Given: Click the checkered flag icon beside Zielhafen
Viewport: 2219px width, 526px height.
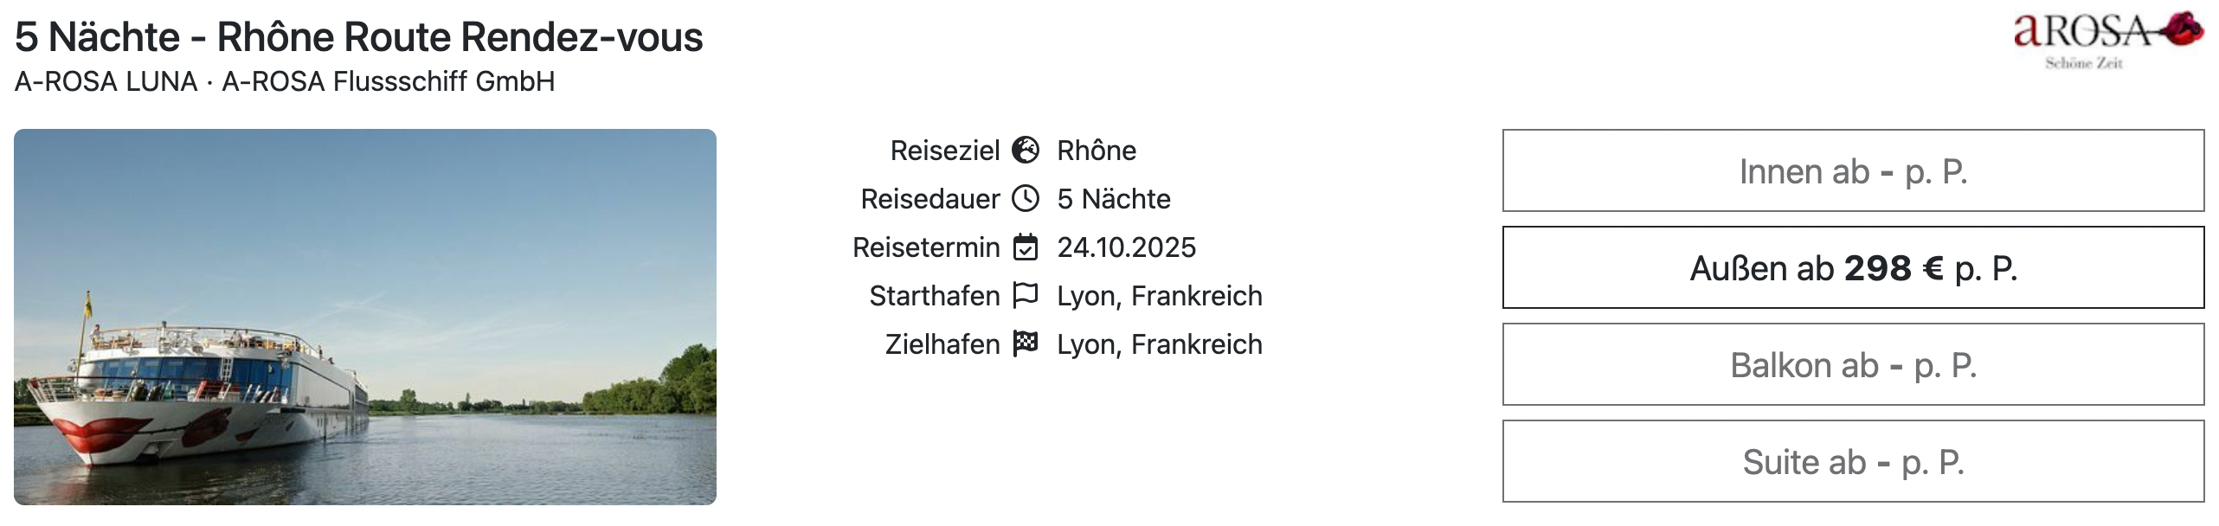Looking at the screenshot, I should click(x=1026, y=344).
